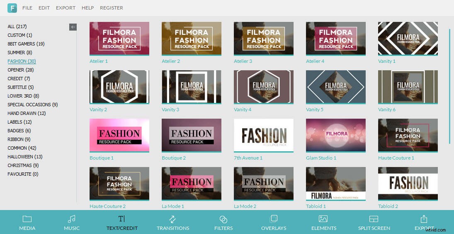The image size is (454, 234).
Task: Choose the 7th Avenue 1 thumbnail
Action: [x=263, y=135]
